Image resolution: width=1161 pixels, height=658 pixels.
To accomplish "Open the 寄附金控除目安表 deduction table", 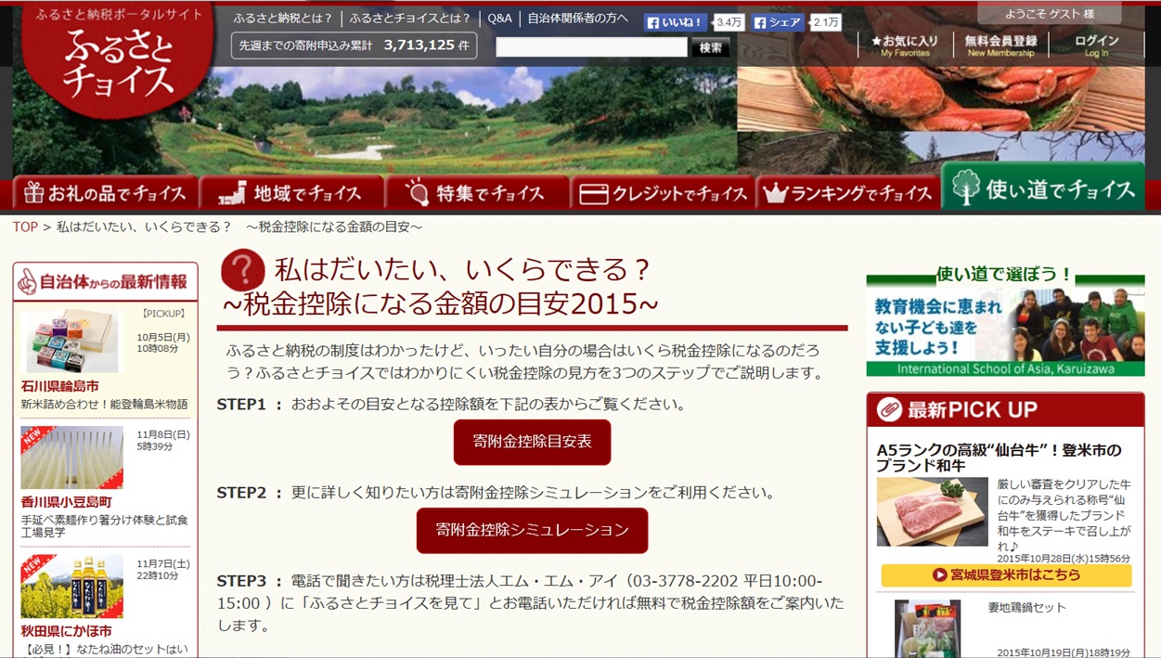I will 531,443.
